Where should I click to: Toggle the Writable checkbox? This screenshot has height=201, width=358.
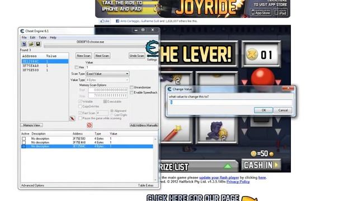(x=80, y=102)
